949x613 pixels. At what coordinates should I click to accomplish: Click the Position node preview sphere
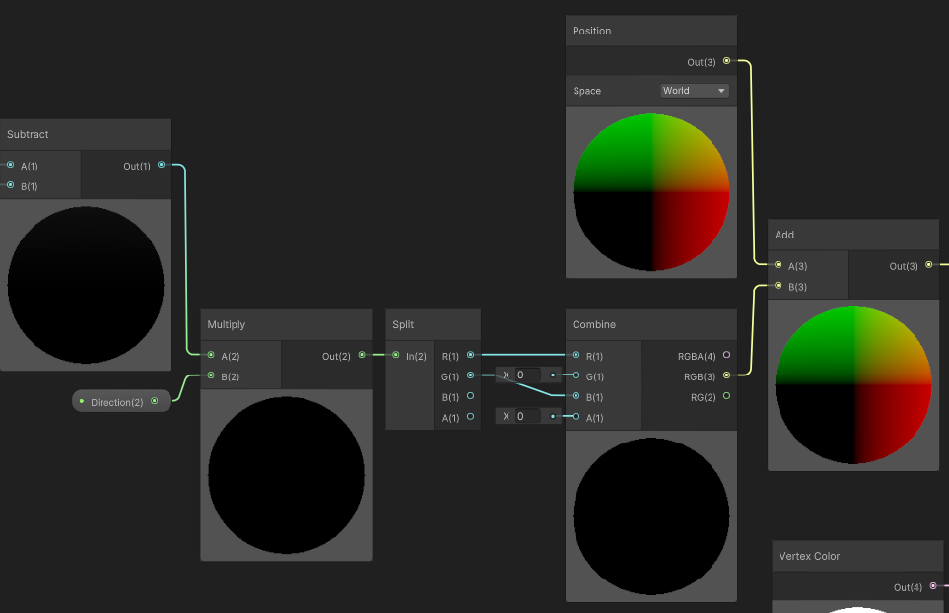(x=651, y=192)
